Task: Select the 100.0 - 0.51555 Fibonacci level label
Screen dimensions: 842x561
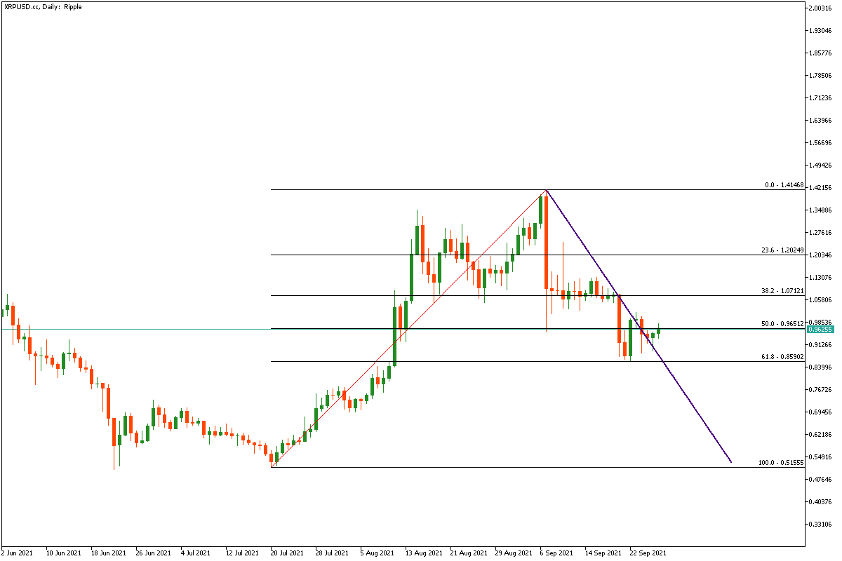Action: (x=781, y=464)
